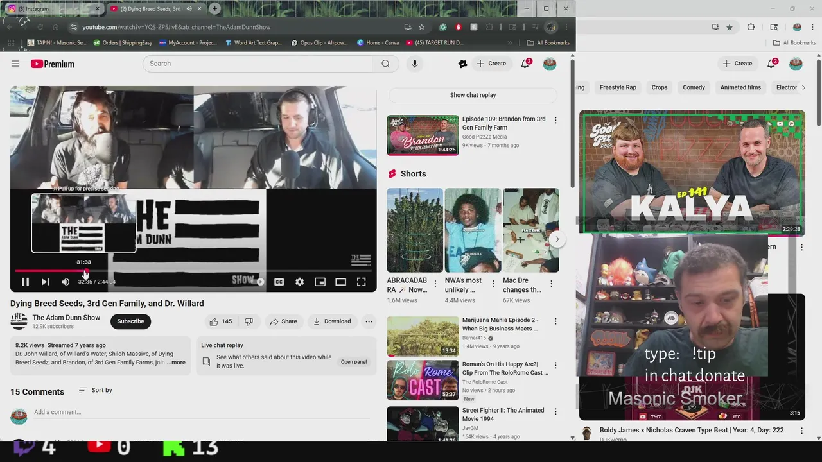Open the player settings gear
822x462 pixels.
[299, 282]
